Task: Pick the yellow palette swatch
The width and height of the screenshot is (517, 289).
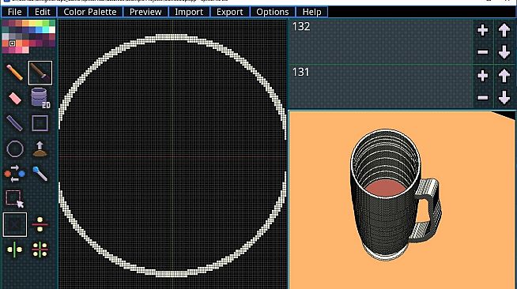Action: click(x=32, y=23)
